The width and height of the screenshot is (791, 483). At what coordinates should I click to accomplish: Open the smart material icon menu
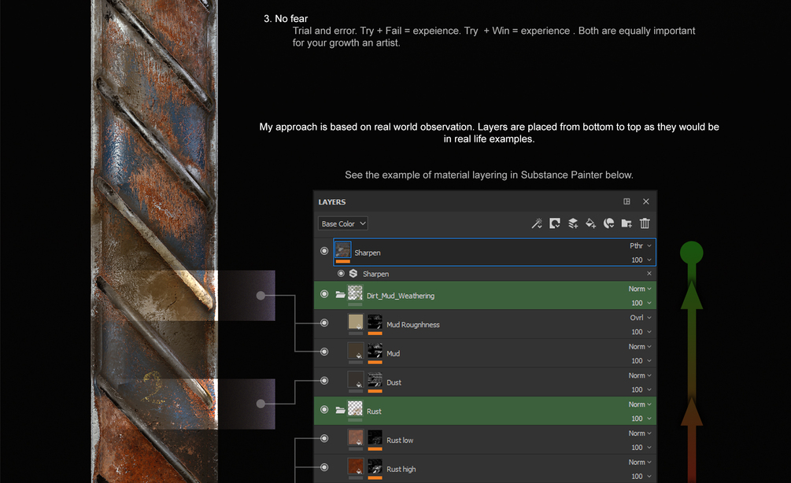click(608, 223)
